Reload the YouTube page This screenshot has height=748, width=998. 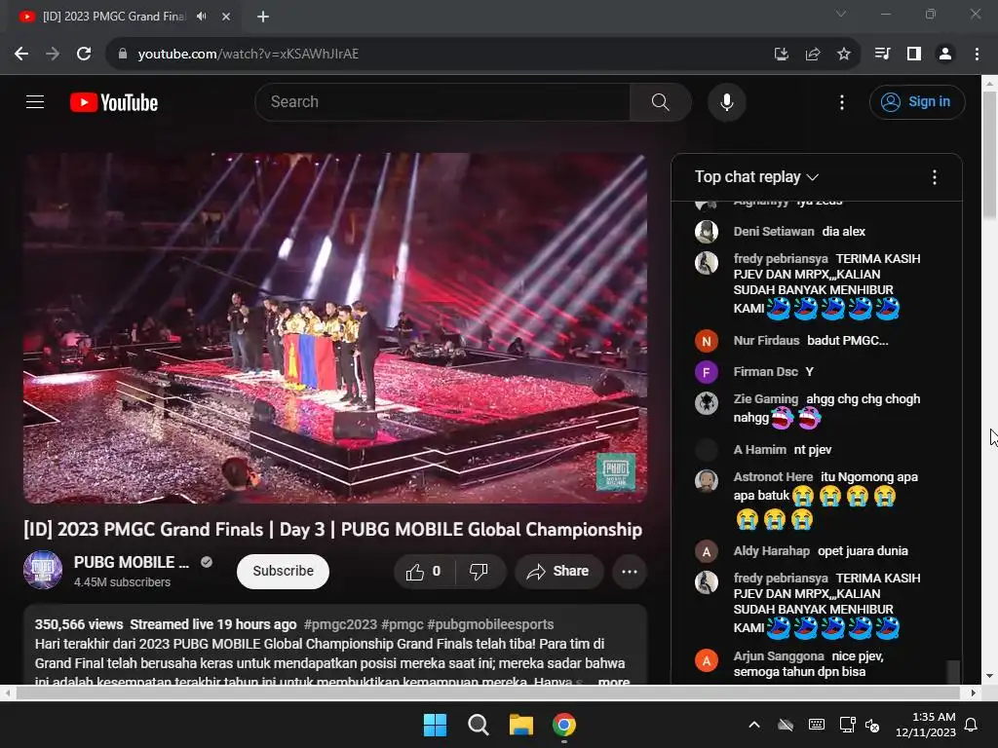84,55
